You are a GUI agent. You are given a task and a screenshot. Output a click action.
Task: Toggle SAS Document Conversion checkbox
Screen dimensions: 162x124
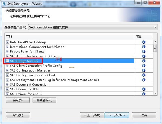pos(7,84)
